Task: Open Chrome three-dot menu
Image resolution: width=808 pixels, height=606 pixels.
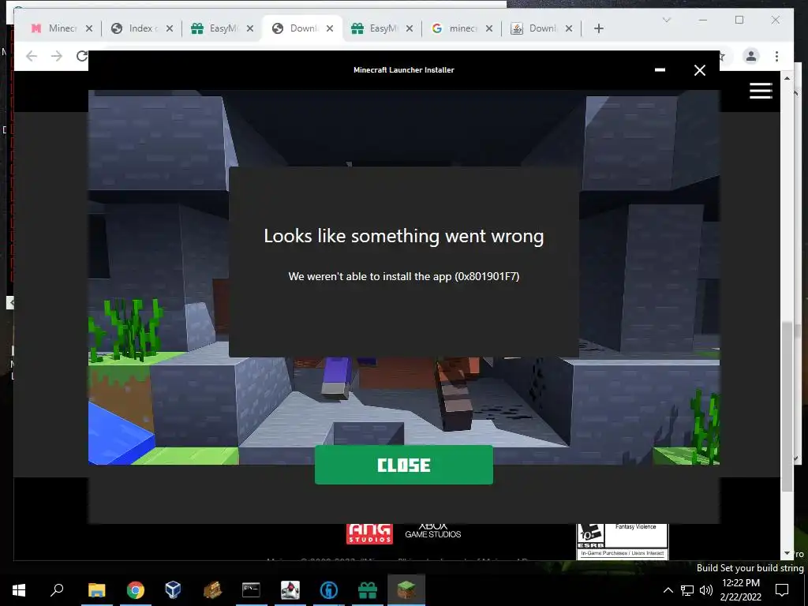Action: pos(776,56)
